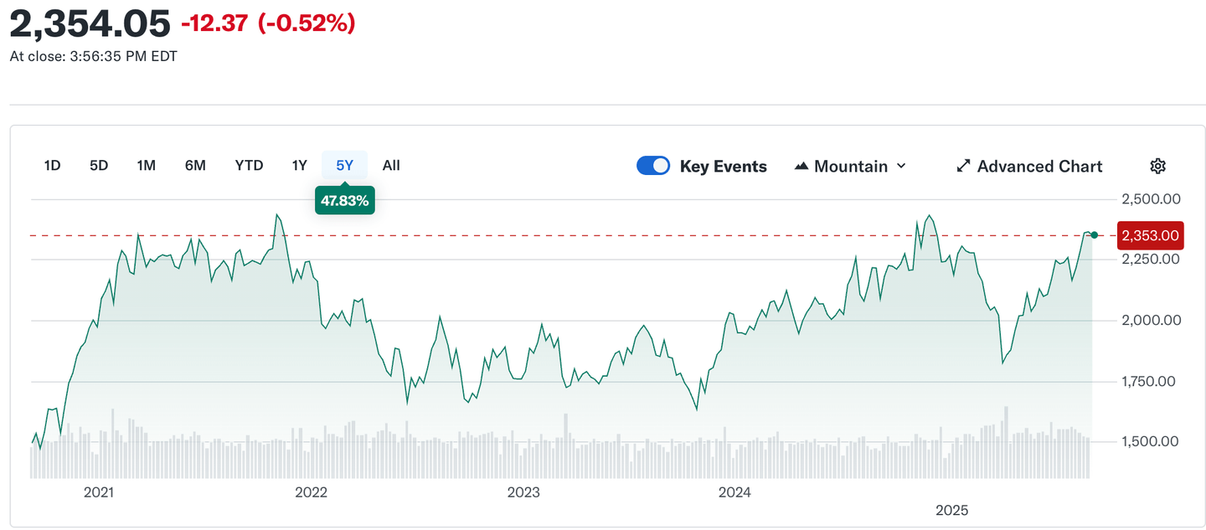Click the red 2,353.00 price label
This screenshot has width=1206, height=530.
coord(1152,235)
